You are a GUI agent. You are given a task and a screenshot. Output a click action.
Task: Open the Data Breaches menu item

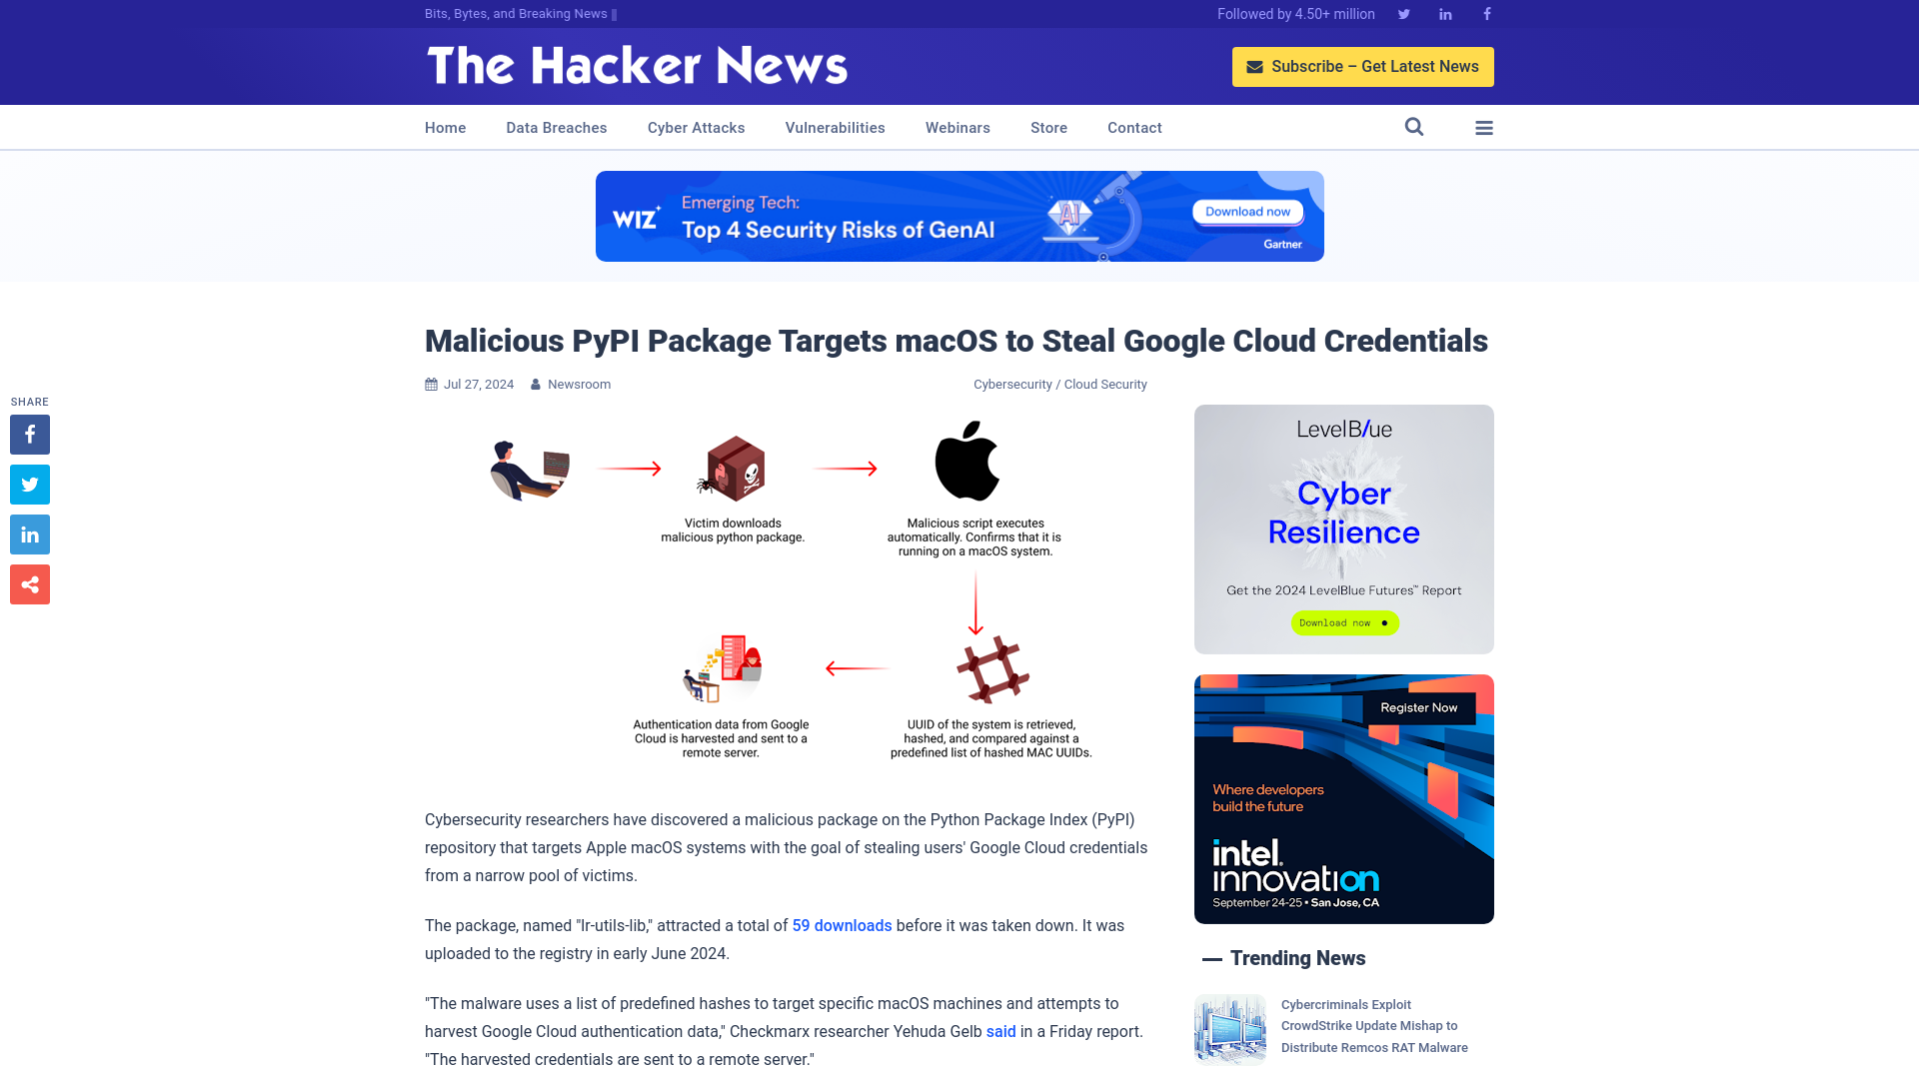coord(556,128)
